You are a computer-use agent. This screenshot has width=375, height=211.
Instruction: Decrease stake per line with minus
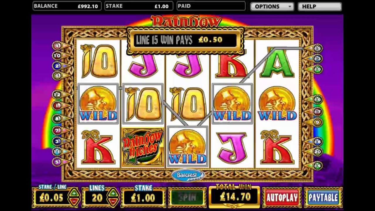pos(74,201)
